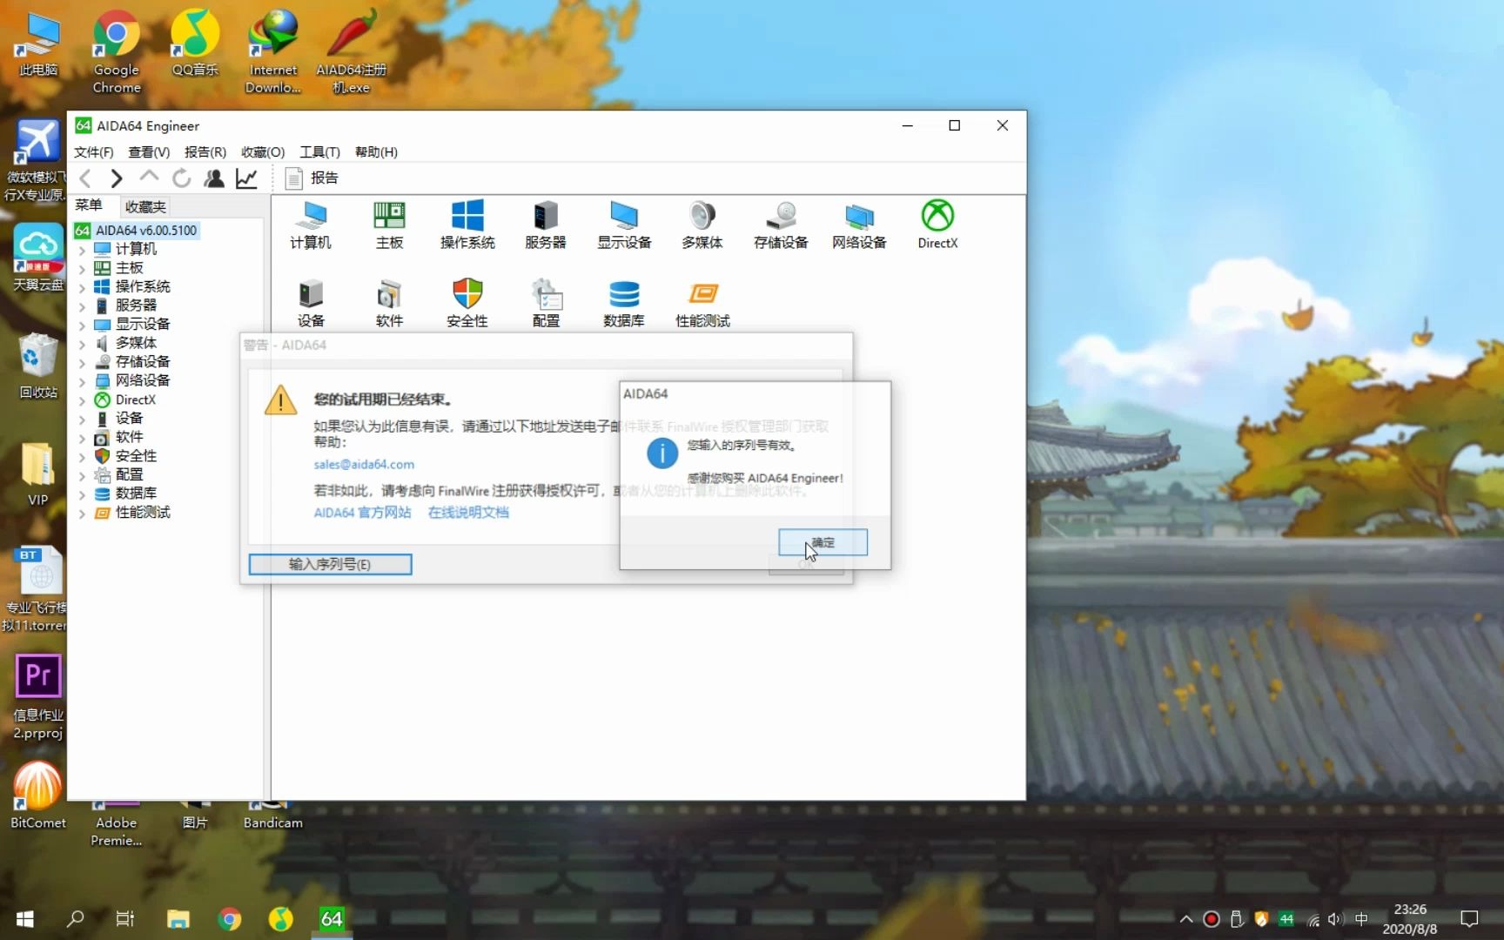Open the 主板 (Motherboard) category icon
The height and width of the screenshot is (940, 1504).
click(389, 225)
